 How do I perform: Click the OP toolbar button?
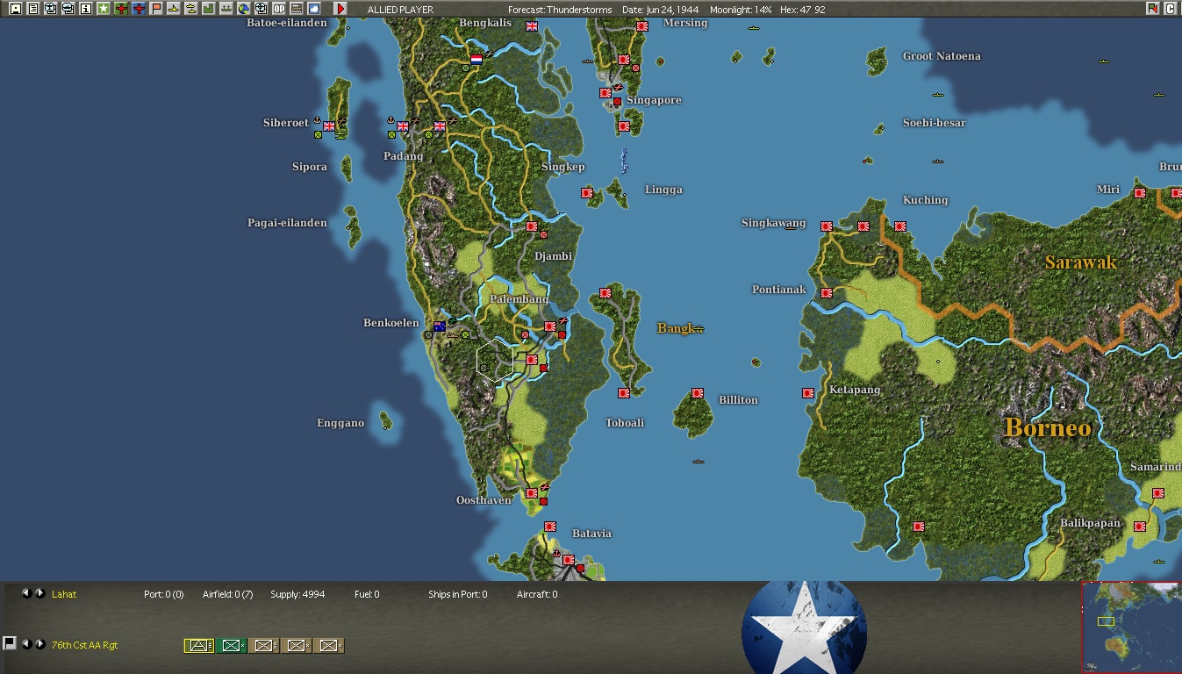(x=279, y=9)
